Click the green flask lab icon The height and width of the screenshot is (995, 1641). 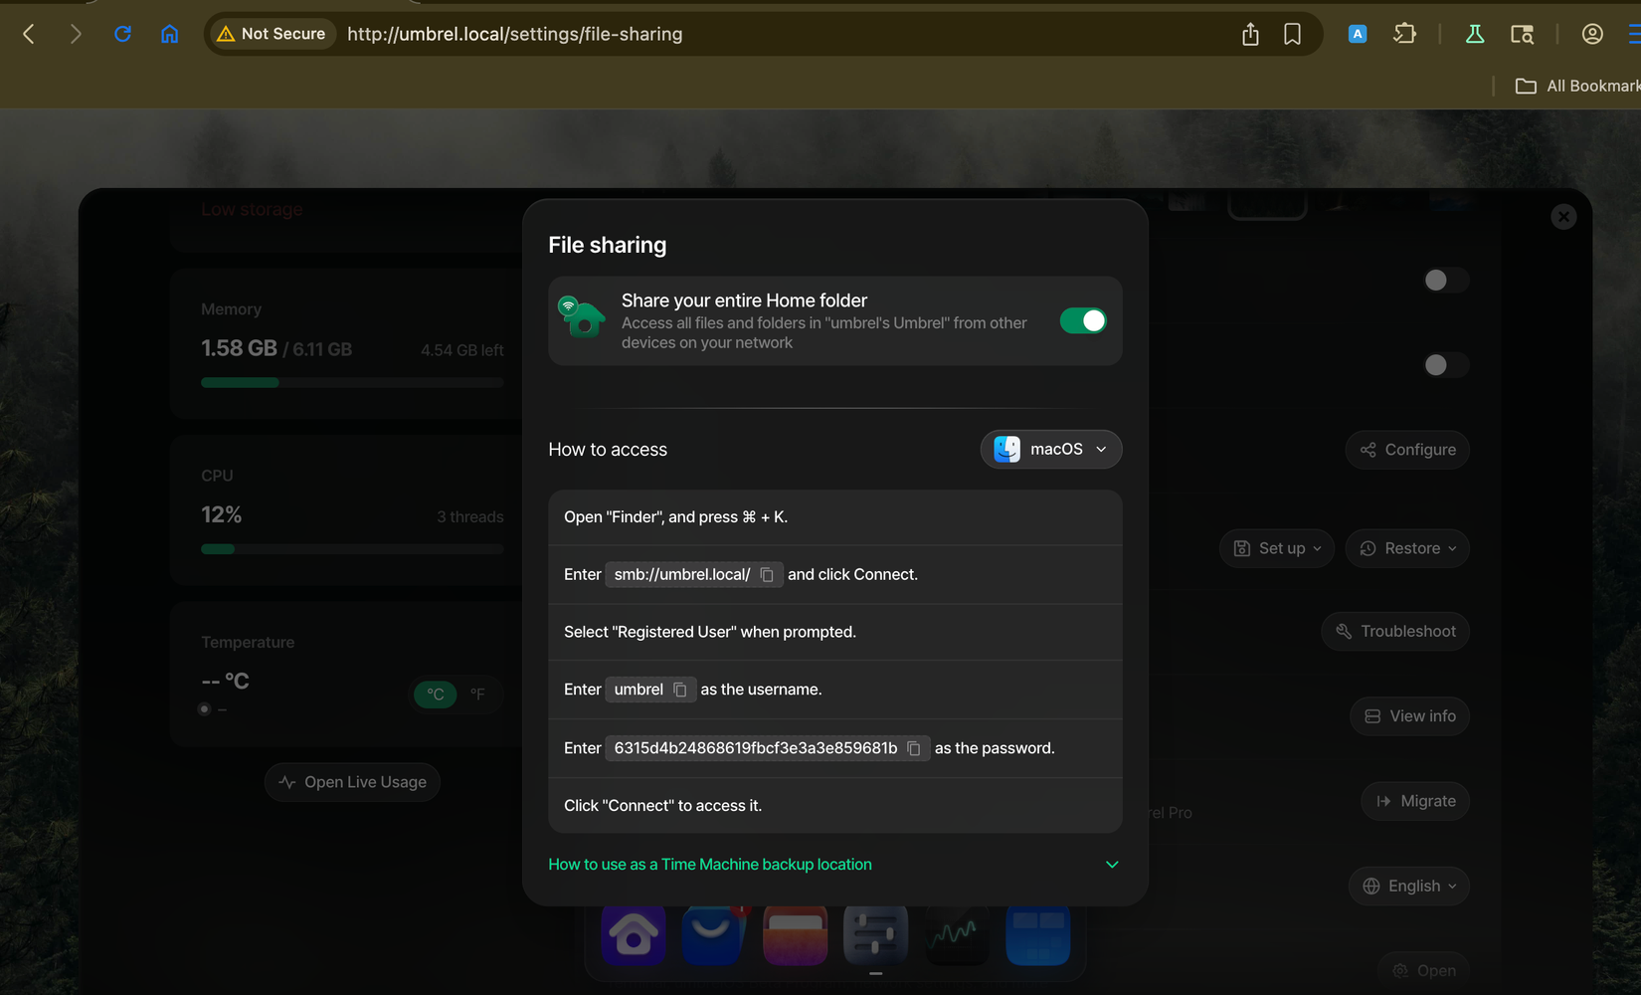1475,34
